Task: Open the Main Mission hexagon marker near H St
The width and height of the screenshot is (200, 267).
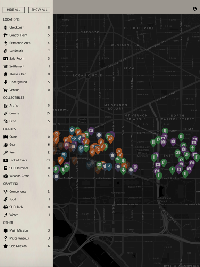Action: [99, 136]
